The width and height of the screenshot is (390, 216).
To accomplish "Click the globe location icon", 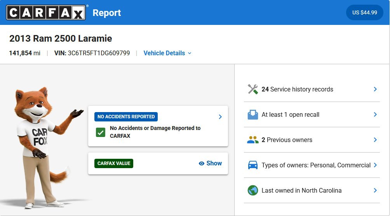I will tap(253, 190).
